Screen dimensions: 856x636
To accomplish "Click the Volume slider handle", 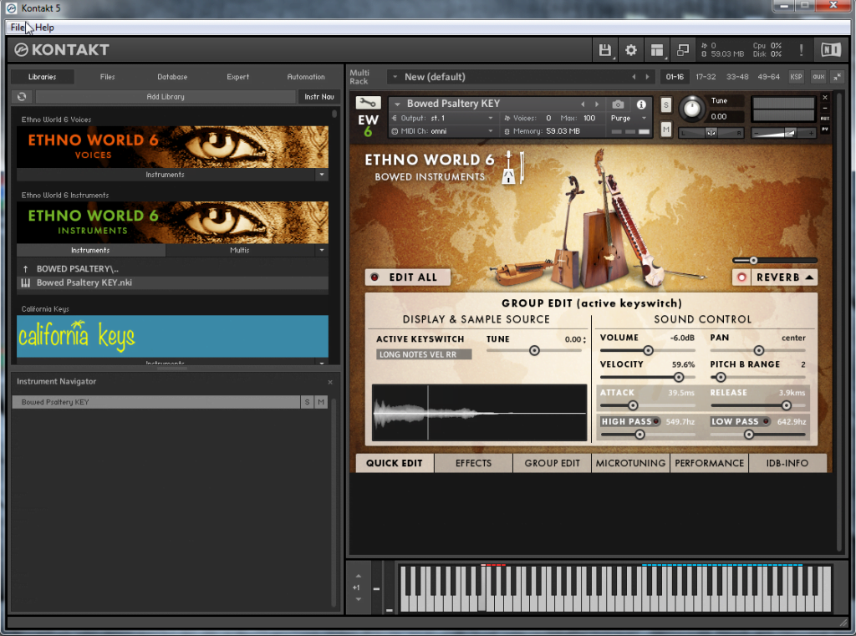I will pyautogui.click(x=648, y=351).
